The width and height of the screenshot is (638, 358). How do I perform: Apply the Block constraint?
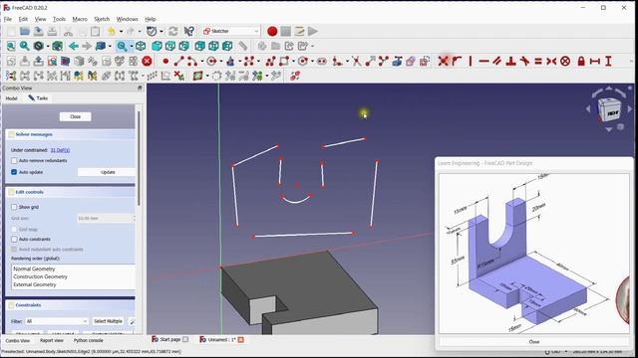coord(565,62)
